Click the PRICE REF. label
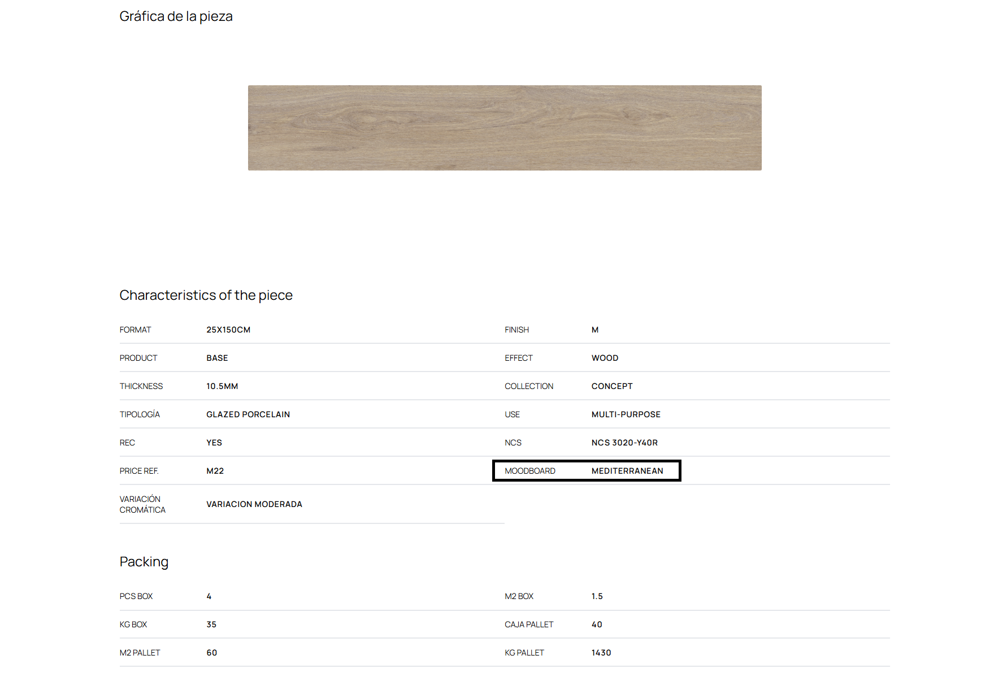 click(139, 471)
